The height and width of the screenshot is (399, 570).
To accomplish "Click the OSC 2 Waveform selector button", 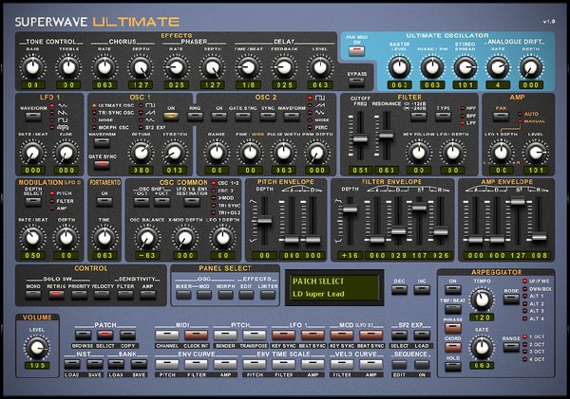I will pos(292,117).
